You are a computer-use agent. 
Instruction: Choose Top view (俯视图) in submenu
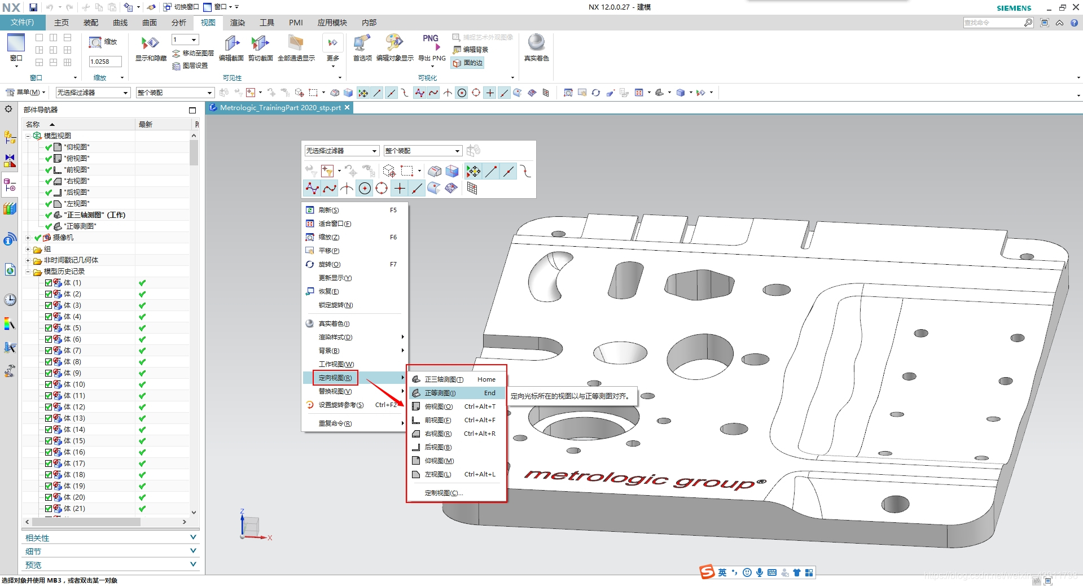(x=456, y=406)
